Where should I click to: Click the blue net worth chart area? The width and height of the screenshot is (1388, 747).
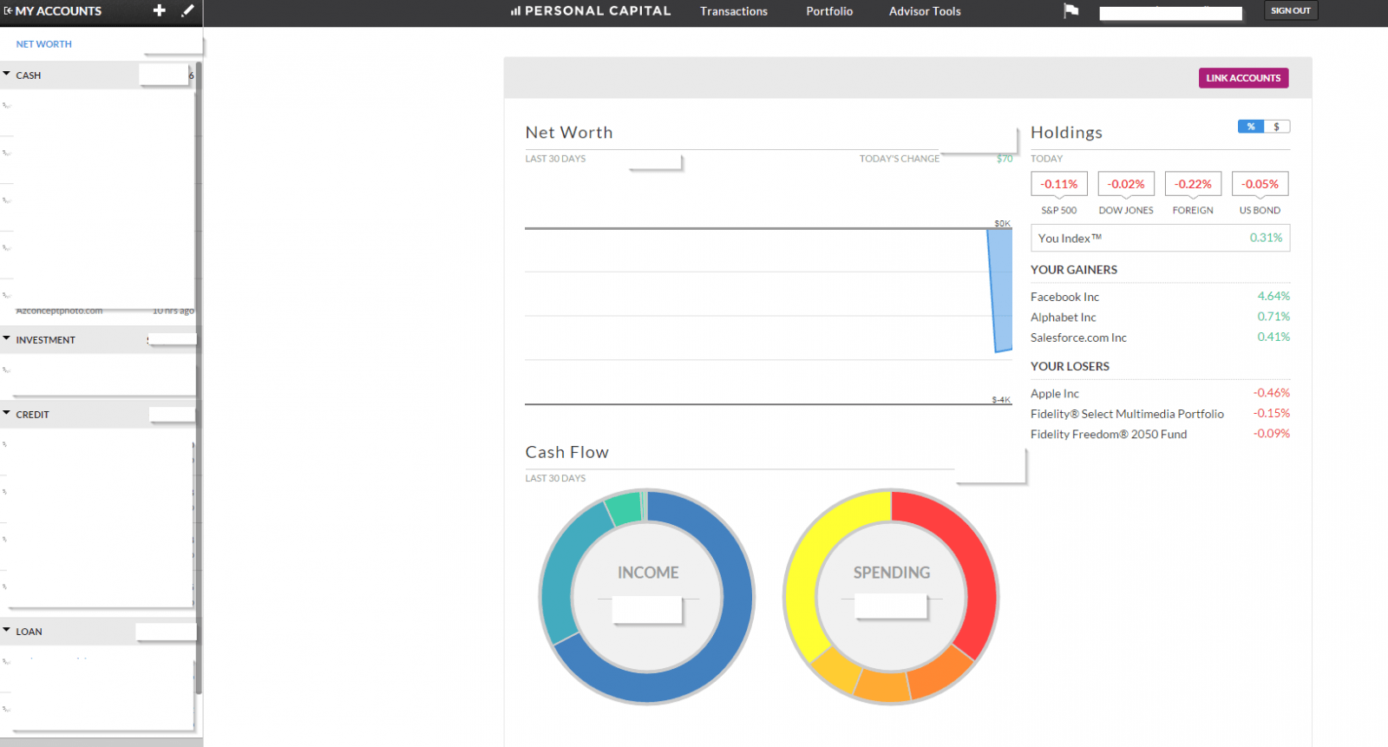tap(1000, 290)
